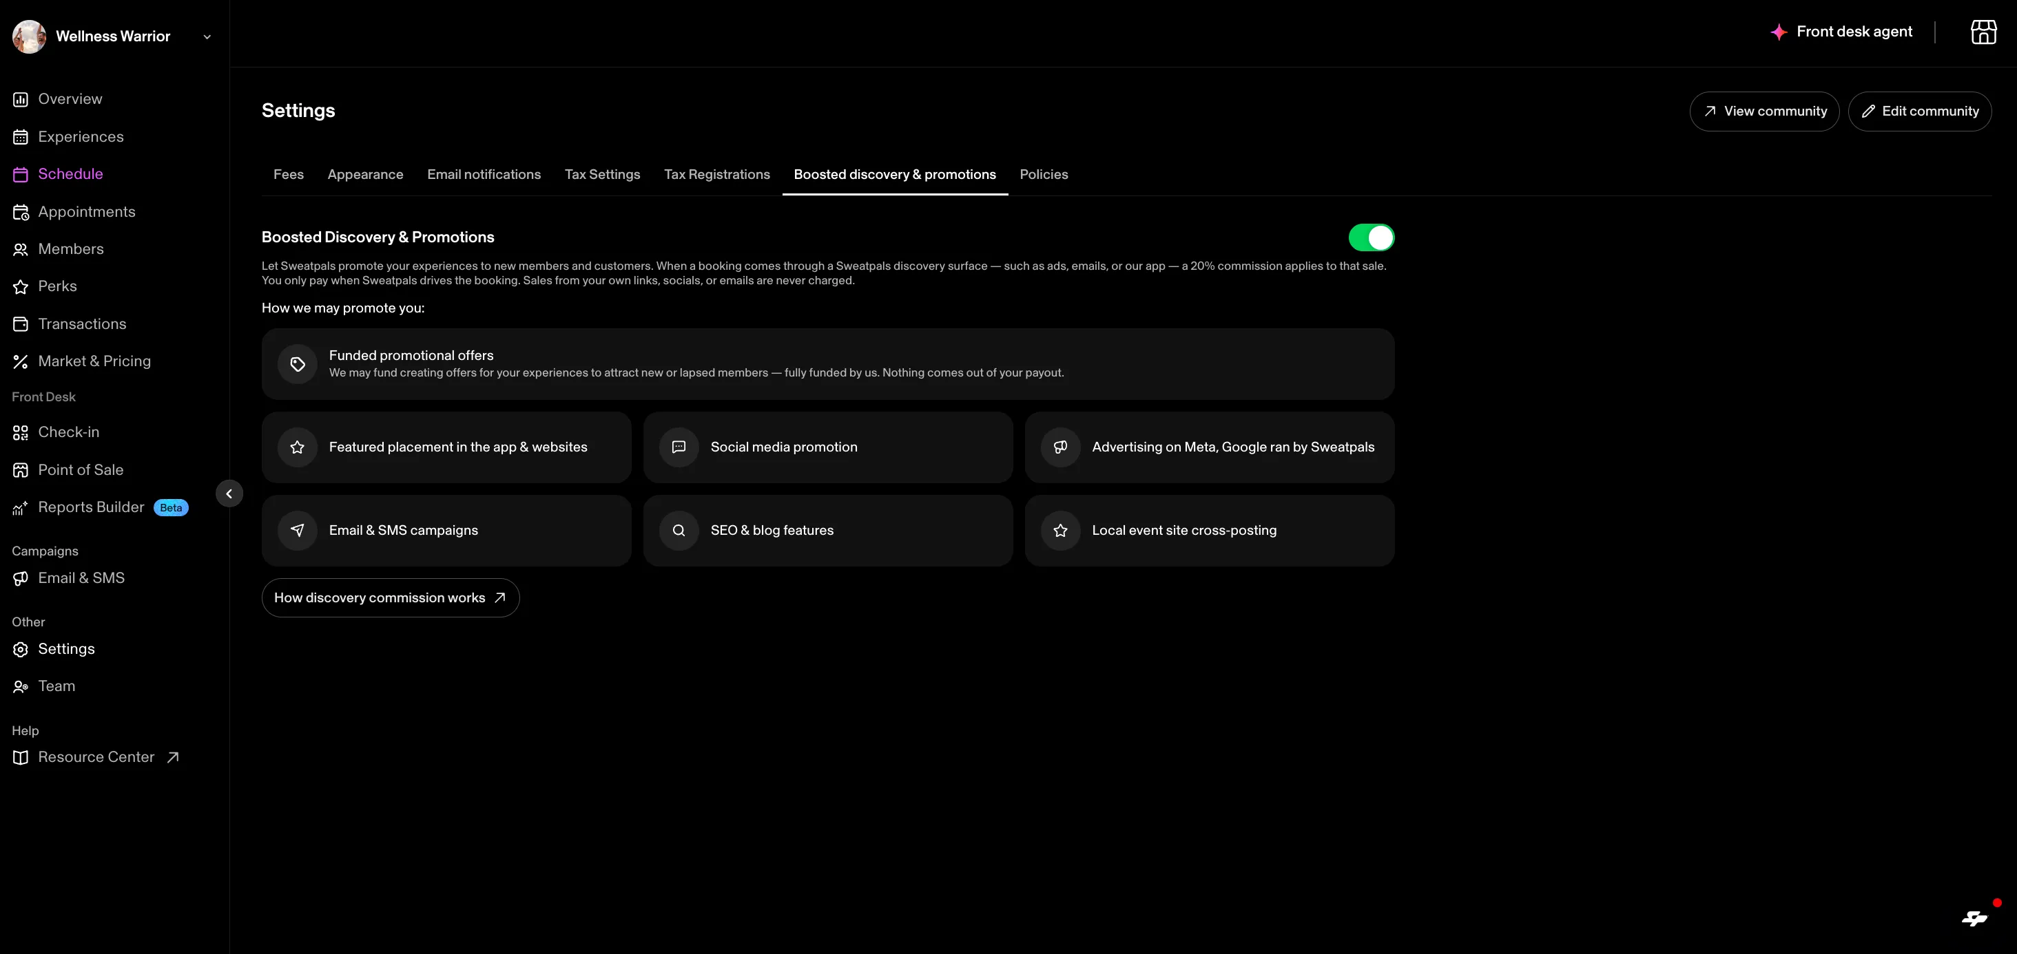2017x954 pixels.
Task: Click the Members people icon
Action: [21, 250]
